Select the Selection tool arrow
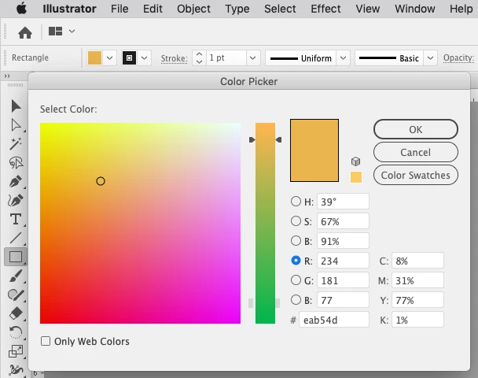The width and height of the screenshot is (478, 378). [16, 106]
